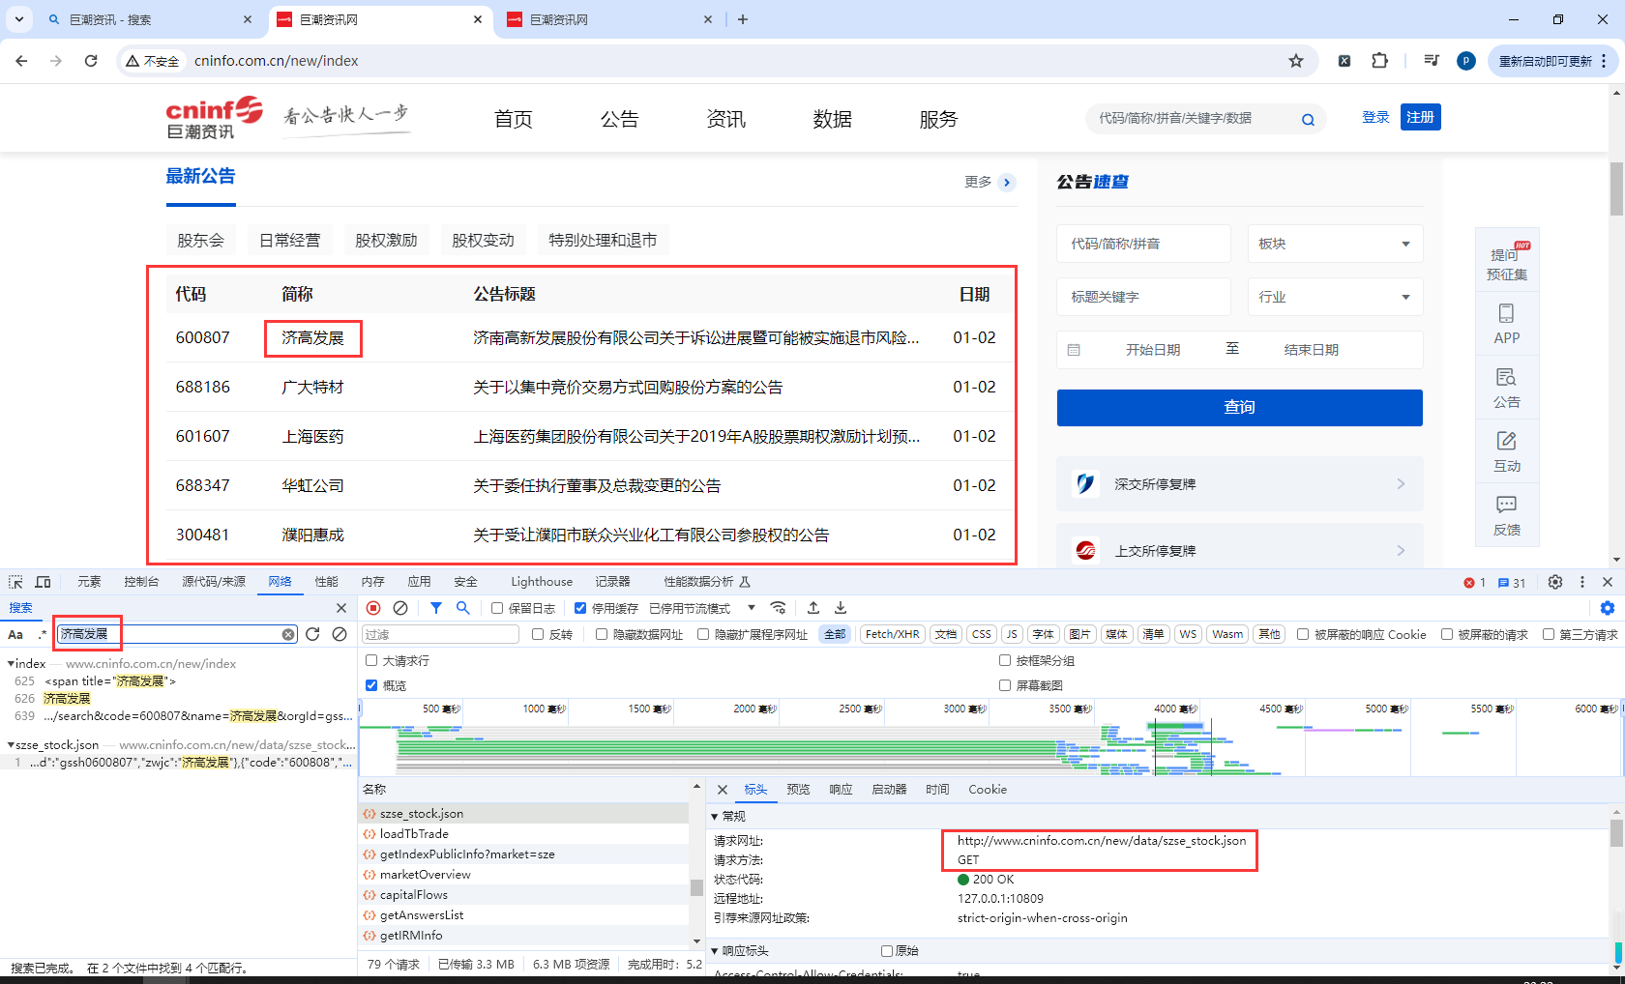Viewport: 1625px width, 984px height.
Task: Click the inspect element picker icon
Action: coord(15,582)
